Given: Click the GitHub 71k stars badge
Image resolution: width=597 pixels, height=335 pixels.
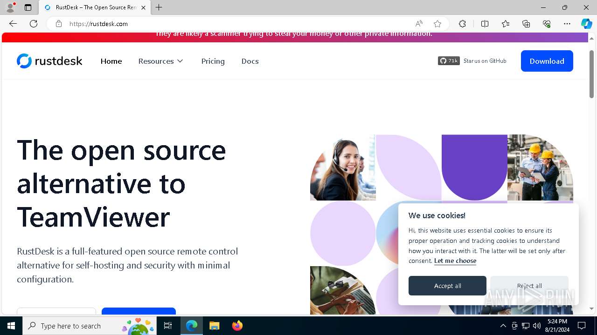Looking at the screenshot, I should [x=449, y=61].
